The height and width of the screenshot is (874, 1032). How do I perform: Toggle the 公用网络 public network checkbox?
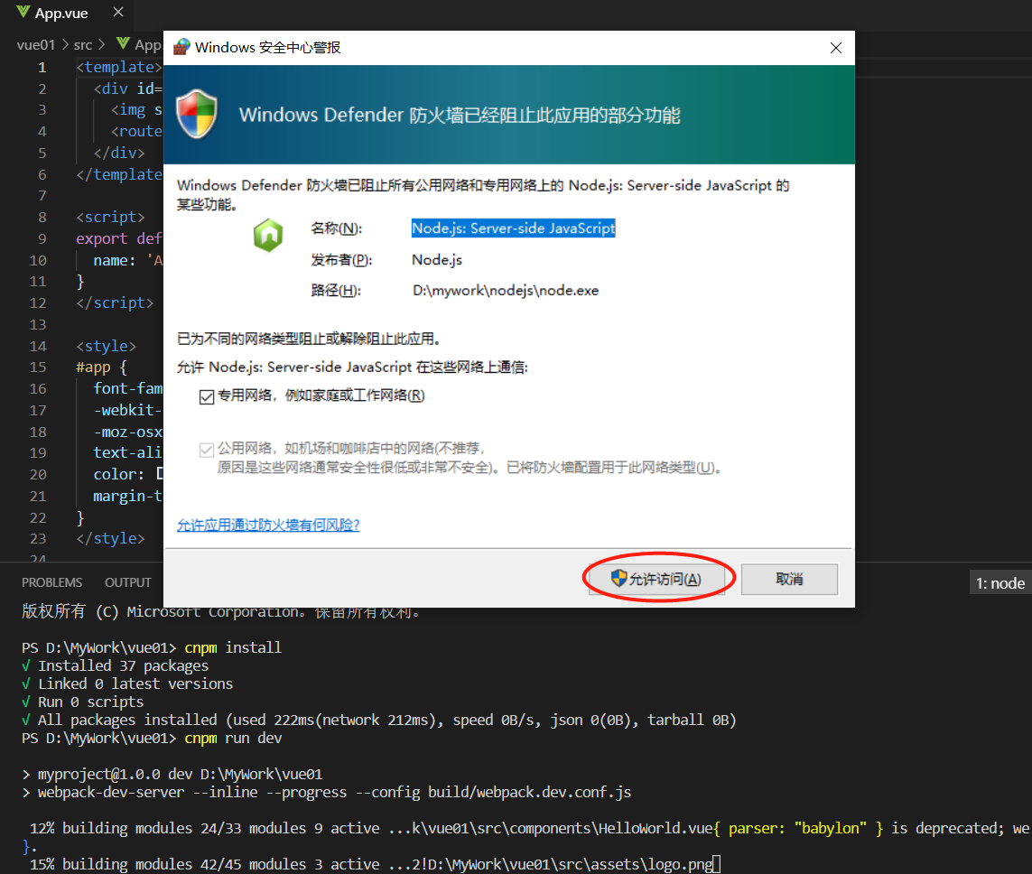click(207, 449)
